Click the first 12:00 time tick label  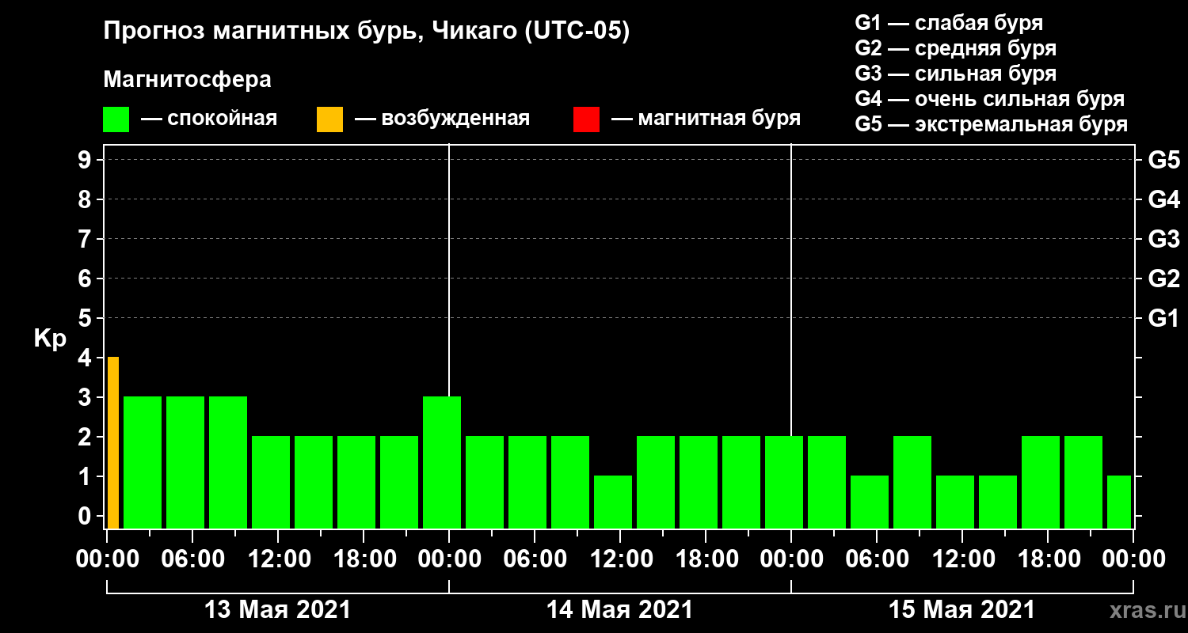point(278,559)
